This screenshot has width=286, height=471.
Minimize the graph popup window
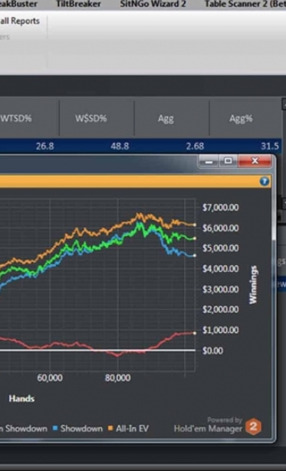209,162
